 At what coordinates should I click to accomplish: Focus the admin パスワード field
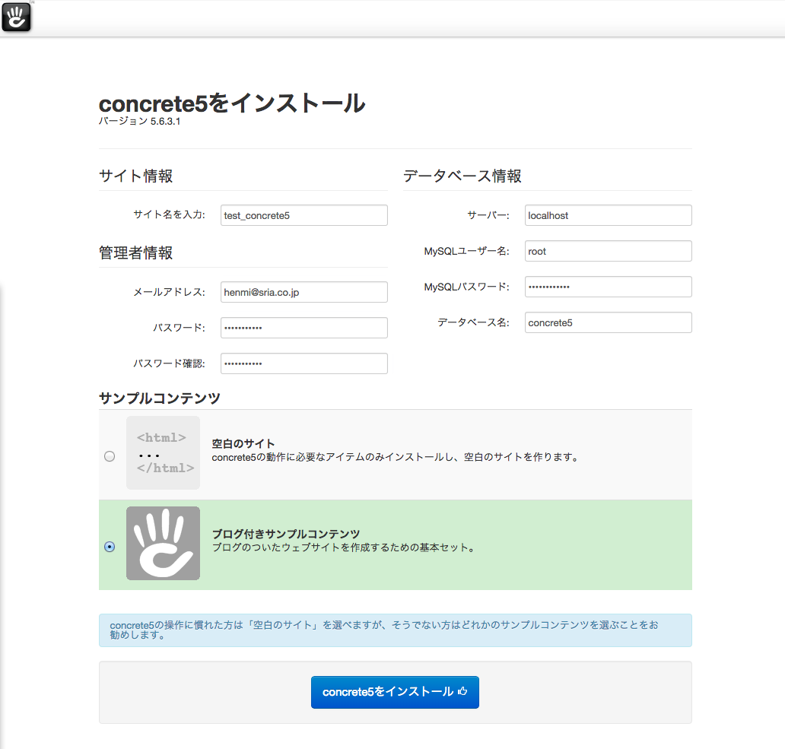[x=304, y=328]
